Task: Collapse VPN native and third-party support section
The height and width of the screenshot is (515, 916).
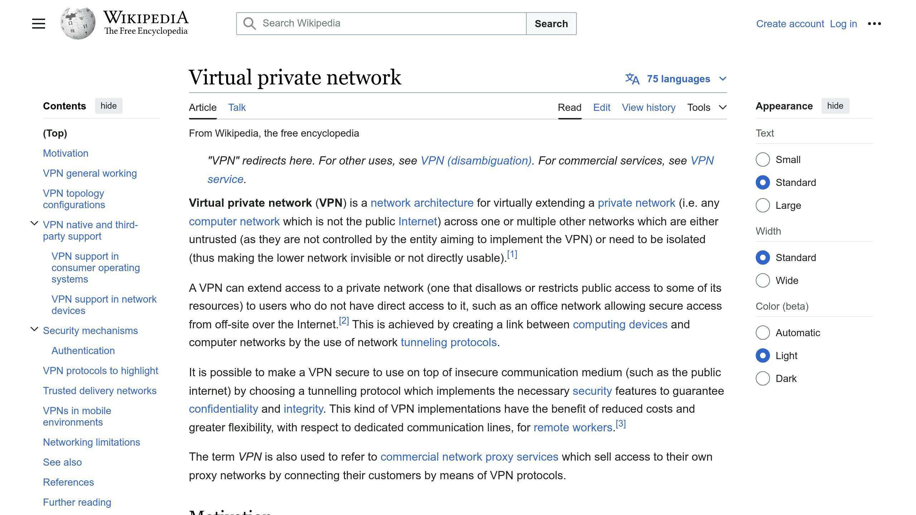Action: [x=34, y=224]
